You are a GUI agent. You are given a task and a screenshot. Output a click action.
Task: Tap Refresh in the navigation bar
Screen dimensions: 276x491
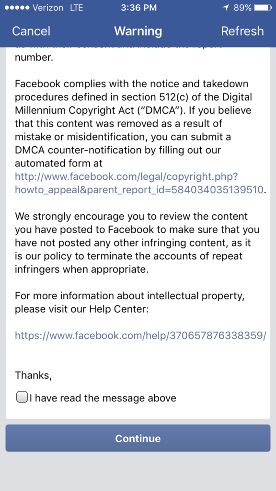(x=242, y=31)
